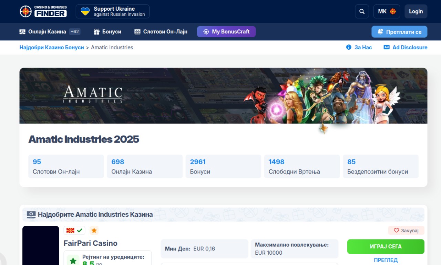This screenshot has width=441, height=265.
Task: Click the 85 Бездепозитни бонуси stat card
Action: [381, 166]
